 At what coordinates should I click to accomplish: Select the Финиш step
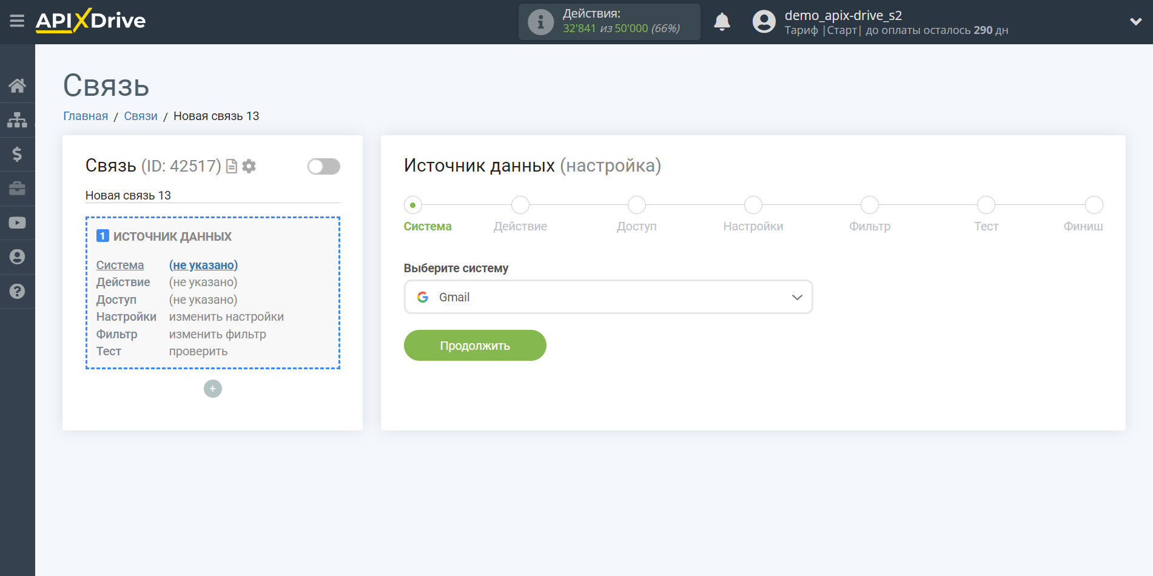coord(1094,205)
